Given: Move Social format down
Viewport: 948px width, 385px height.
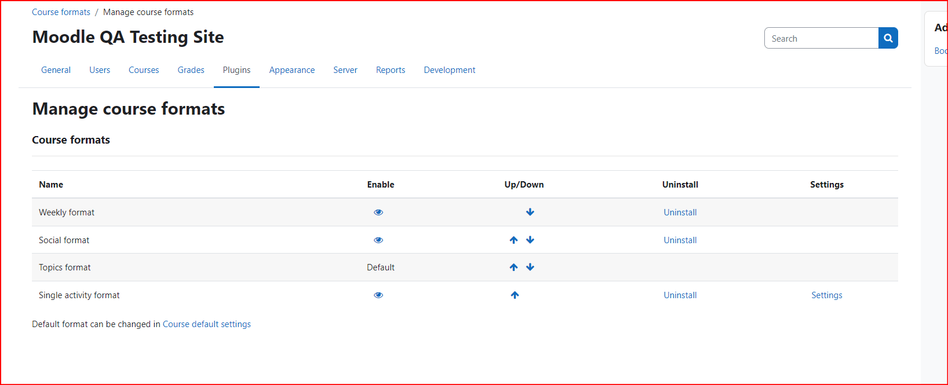Looking at the screenshot, I should 530,240.
